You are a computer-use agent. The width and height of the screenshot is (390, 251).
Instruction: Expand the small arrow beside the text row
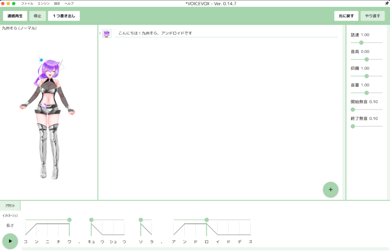(x=100, y=33)
